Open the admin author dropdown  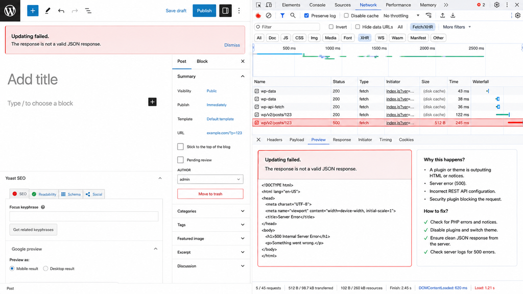click(x=210, y=179)
